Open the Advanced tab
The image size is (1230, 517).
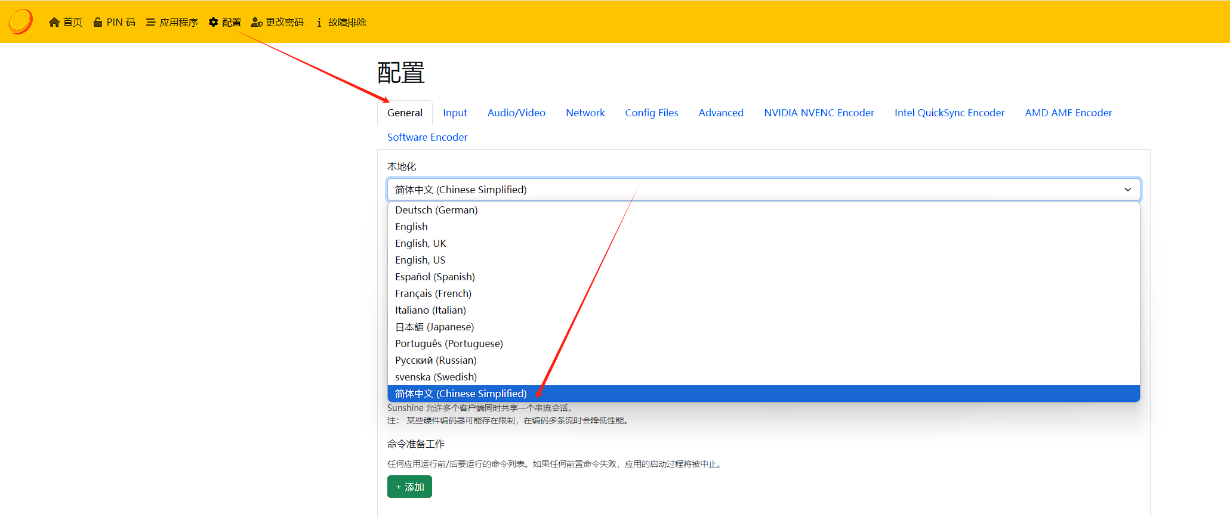[721, 113]
